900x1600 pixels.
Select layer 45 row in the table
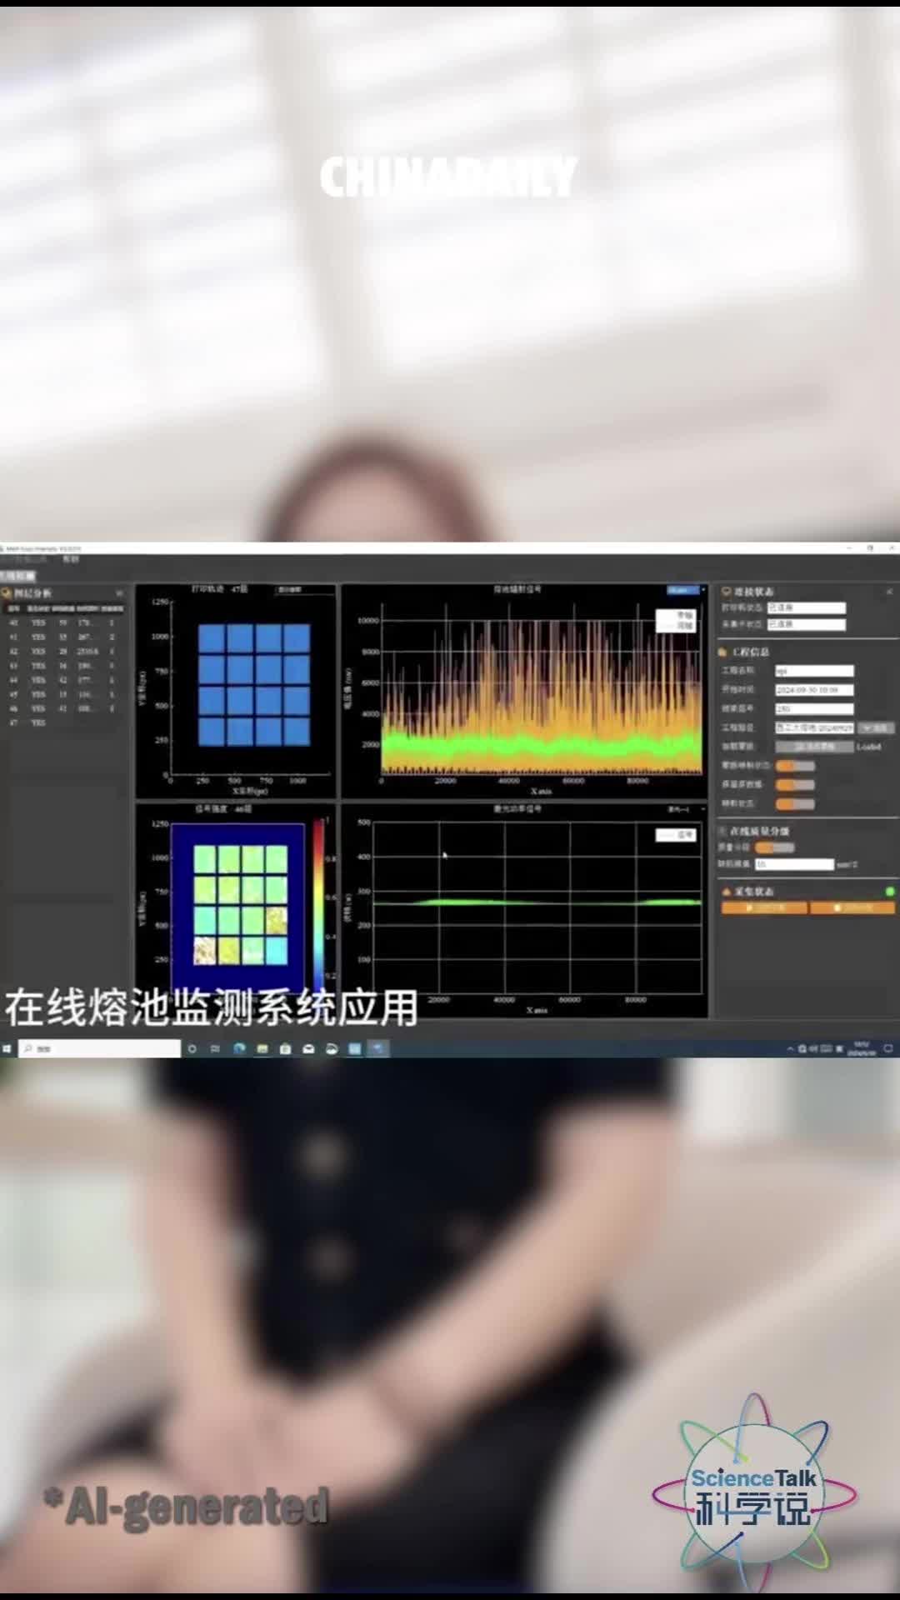coord(63,694)
